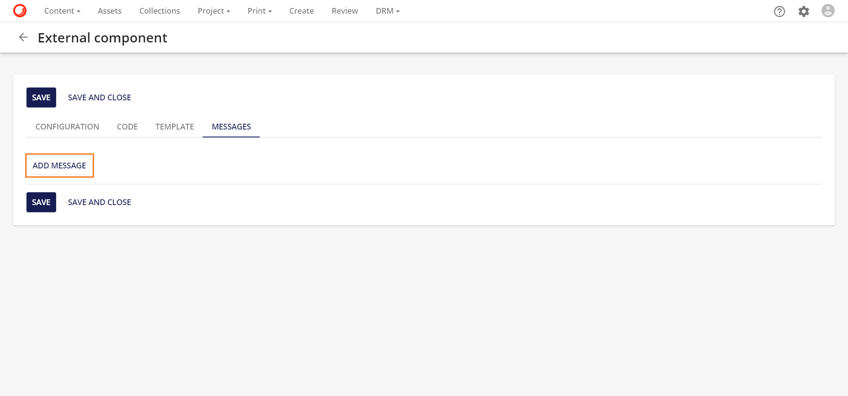Open the Review menu item
This screenshot has height=396, width=848.
click(345, 11)
